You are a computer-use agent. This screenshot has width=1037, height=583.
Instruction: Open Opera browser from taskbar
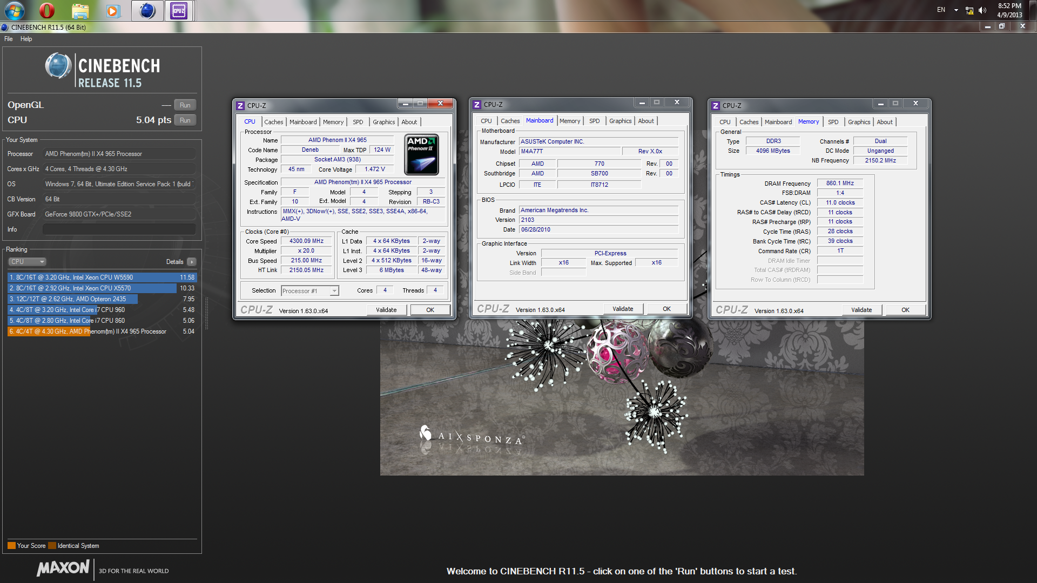click(x=47, y=10)
